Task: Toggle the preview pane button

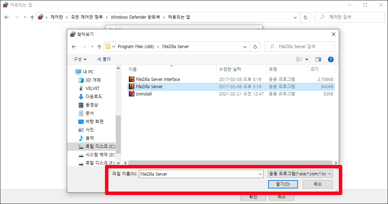Action: pos(318,59)
